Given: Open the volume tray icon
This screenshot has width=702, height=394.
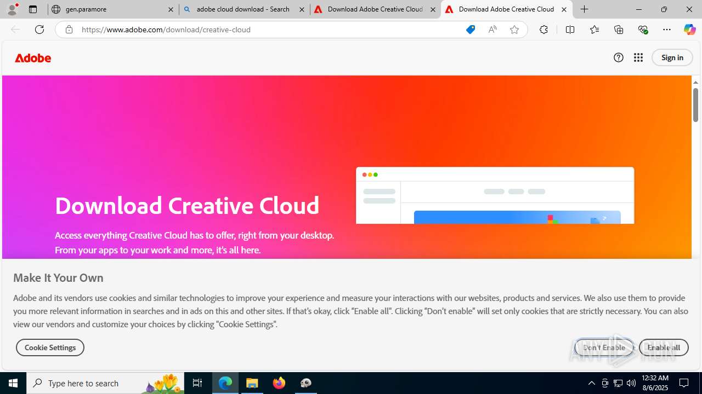Looking at the screenshot, I should [x=631, y=383].
